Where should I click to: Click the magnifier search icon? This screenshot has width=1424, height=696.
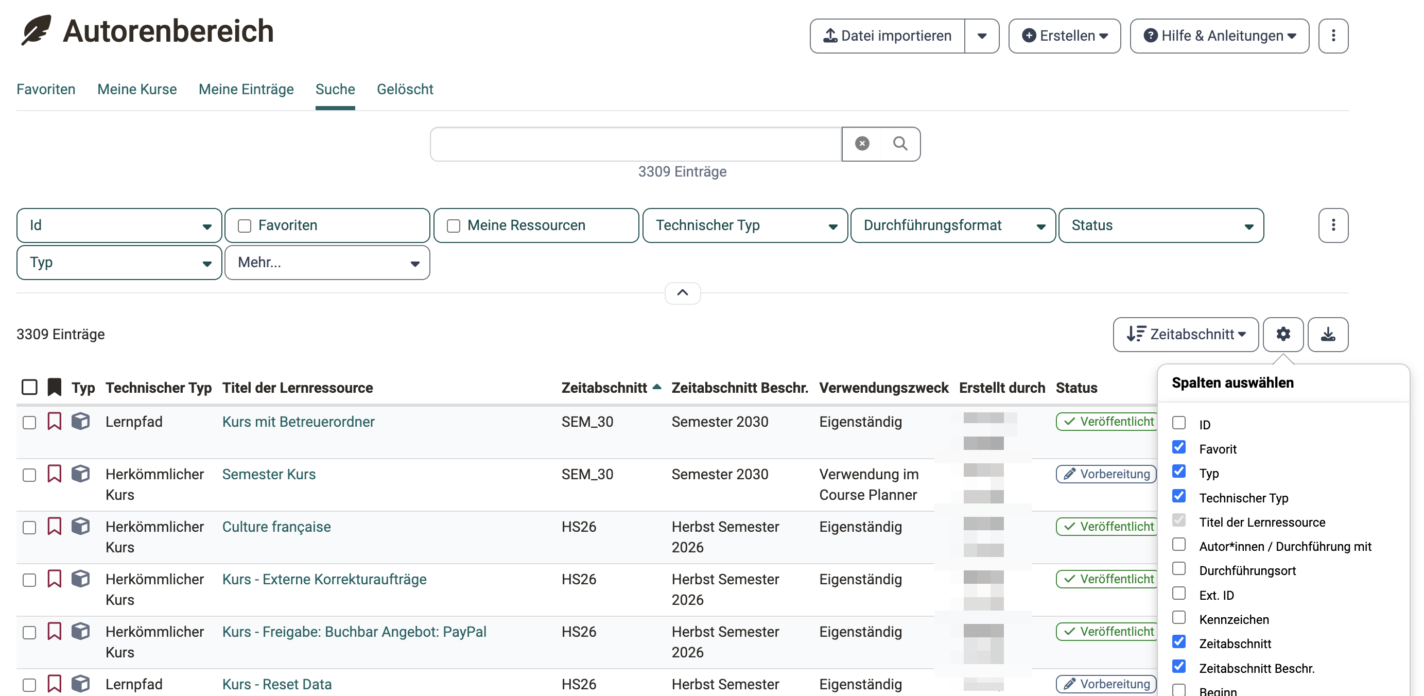tap(900, 144)
